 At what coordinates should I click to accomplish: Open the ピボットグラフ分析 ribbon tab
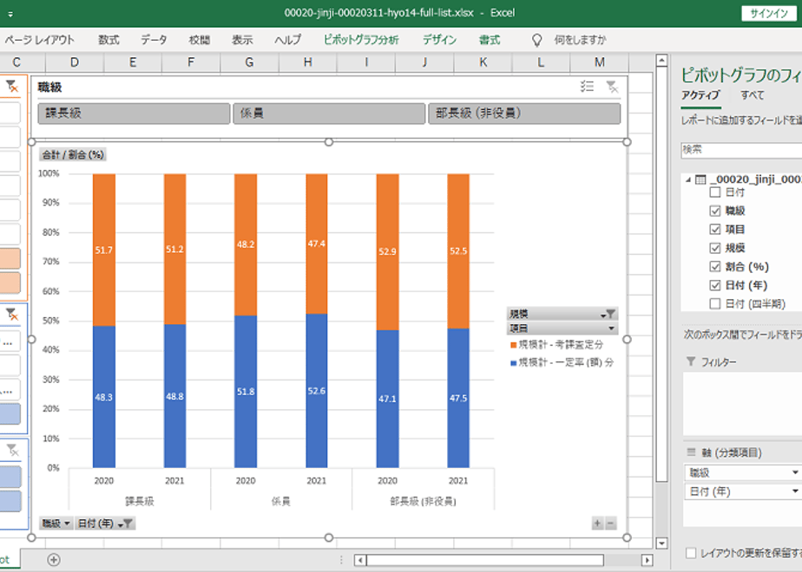pyautogui.click(x=361, y=40)
